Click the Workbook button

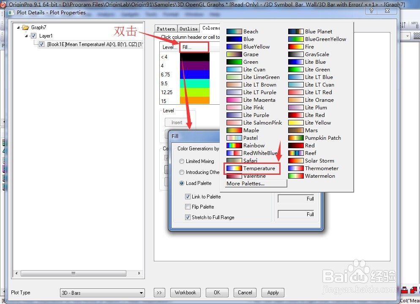coord(185,293)
